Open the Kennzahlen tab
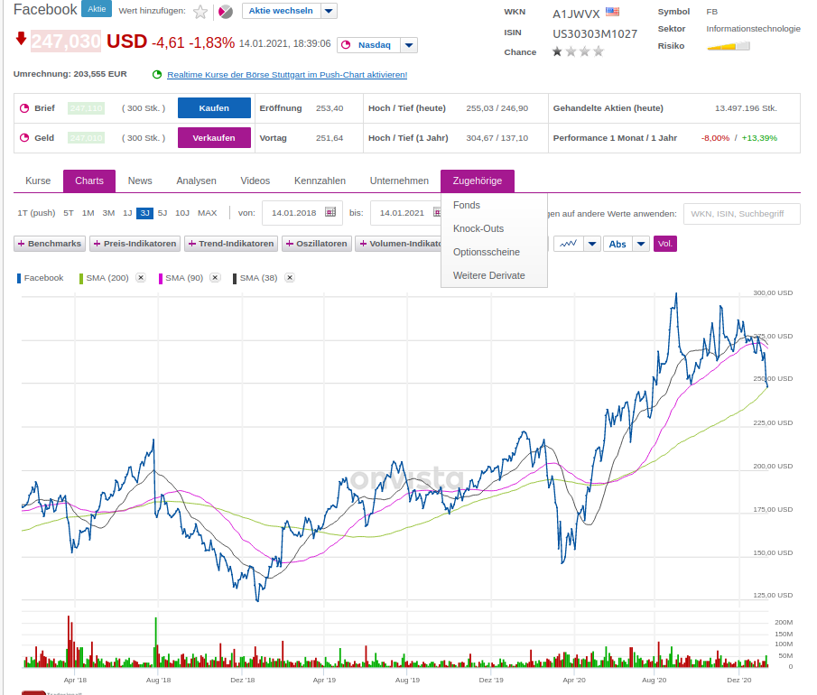The width and height of the screenshot is (817, 695). (x=320, y=181)
